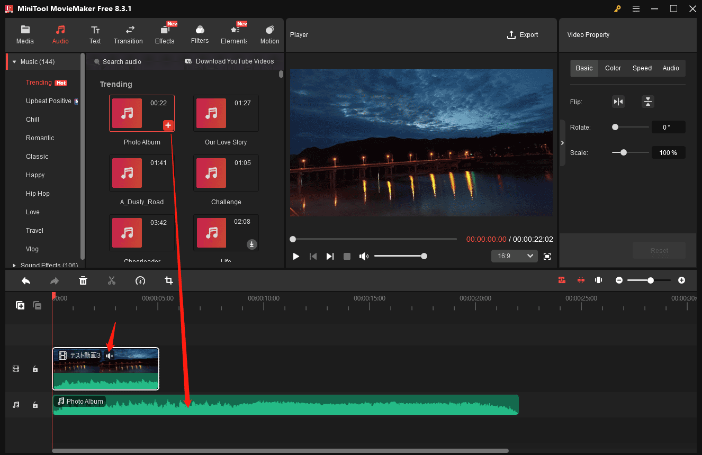Delete selected clip with trash icon
Image resolution: width=702 pixels, height=455 pixels.
point(83,280)
